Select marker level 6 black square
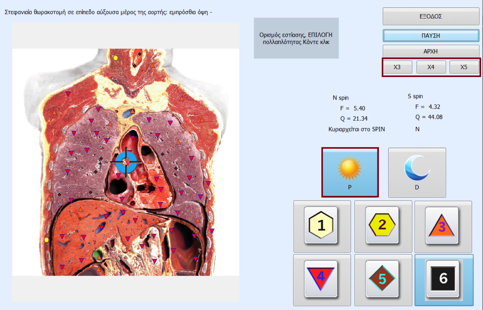The image size is (483, 310). click(444, 280)
